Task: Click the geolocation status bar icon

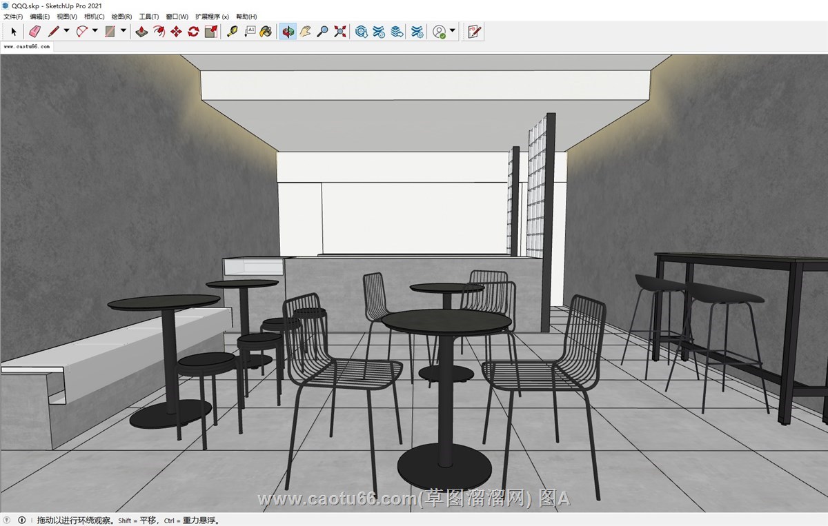Action: (x=8, y=520)
